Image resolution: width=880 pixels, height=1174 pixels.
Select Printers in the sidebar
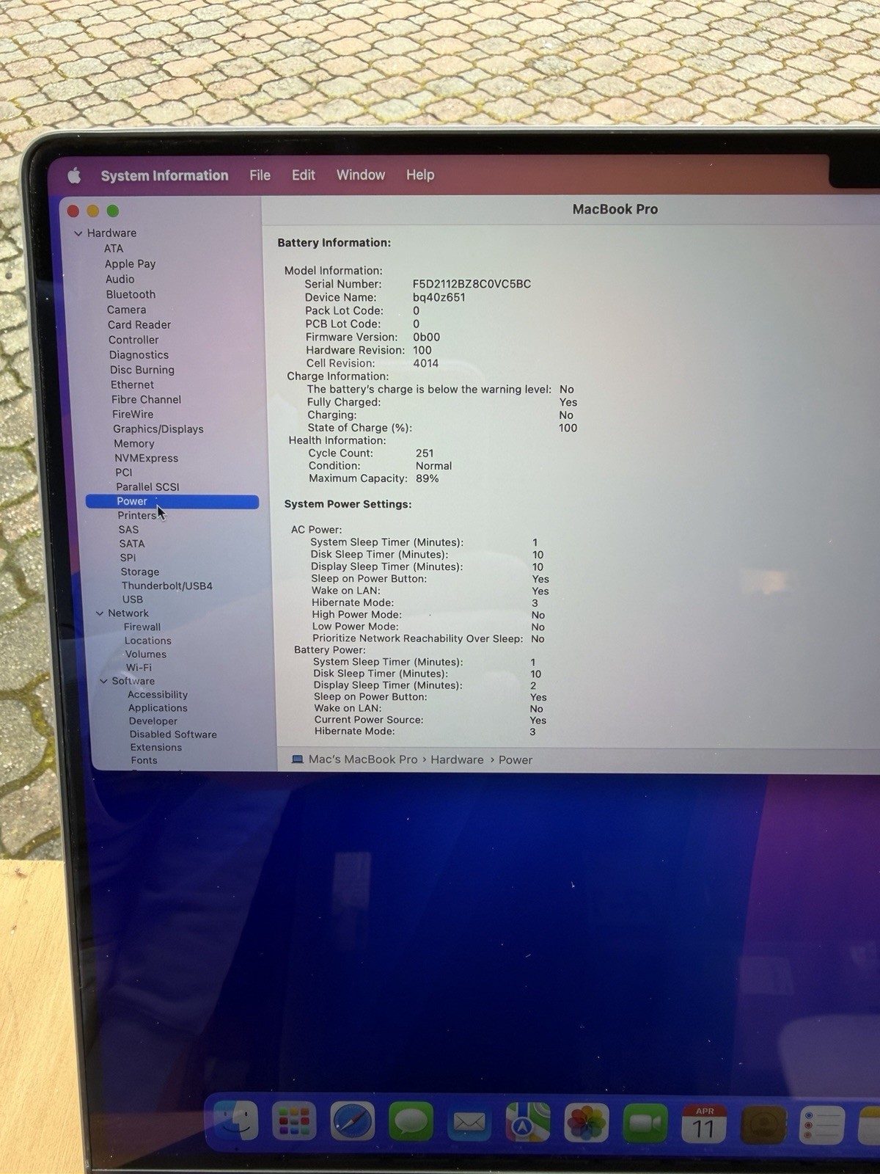(x=137, y=515)
